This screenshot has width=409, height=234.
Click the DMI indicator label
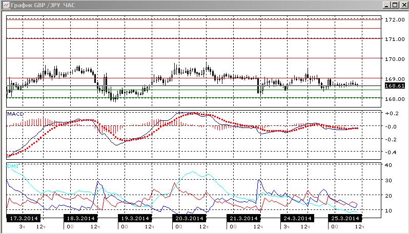(x=12, y=166)
